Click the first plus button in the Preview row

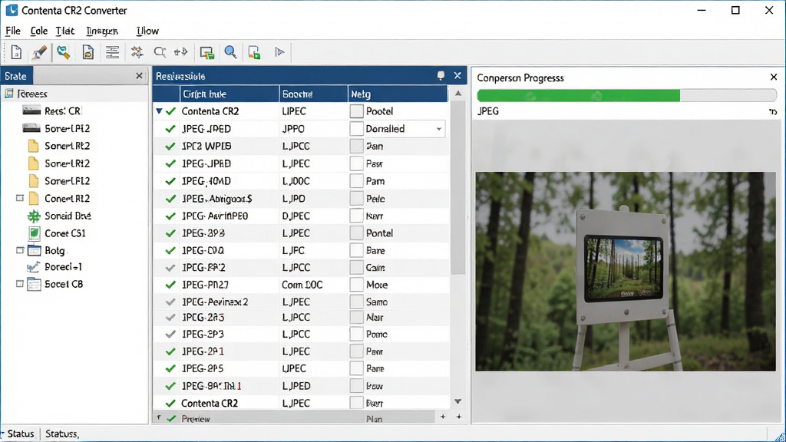(443, 417)
